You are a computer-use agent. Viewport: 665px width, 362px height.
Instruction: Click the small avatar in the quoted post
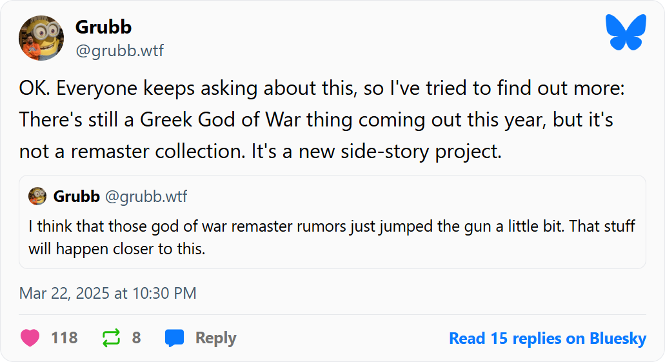[x=37, y=196]
